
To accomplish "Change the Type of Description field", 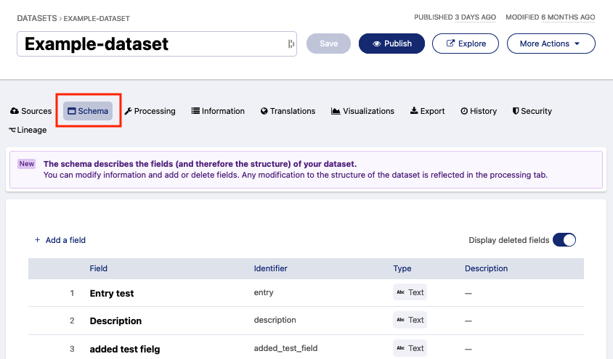I will [410, 320].
